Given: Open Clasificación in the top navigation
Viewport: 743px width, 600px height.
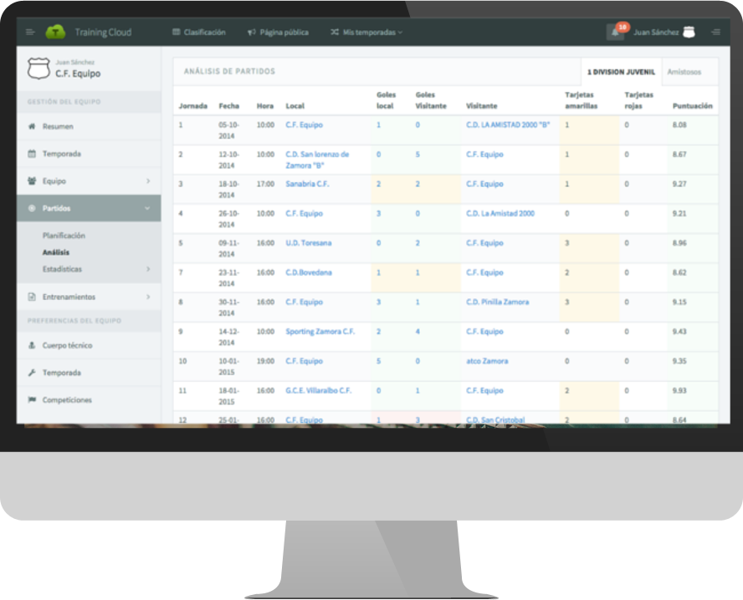Looking at the screenshot, I should [199, 33].
